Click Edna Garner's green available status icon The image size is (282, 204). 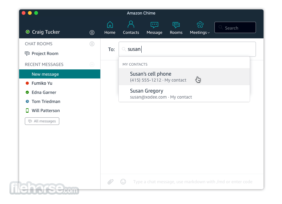[x=27, y=93]
